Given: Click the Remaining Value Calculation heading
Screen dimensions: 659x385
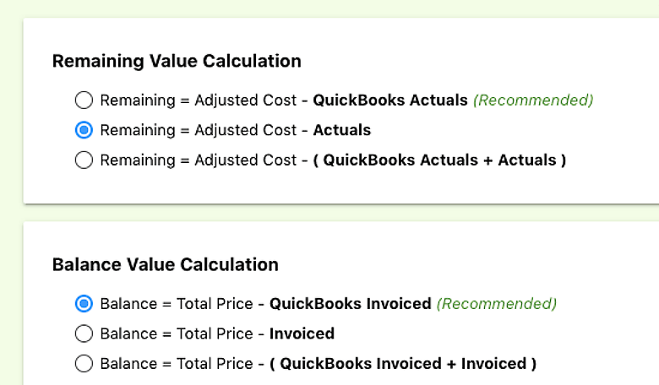Looking at the screenshot, I should click(x=177, y=61).
